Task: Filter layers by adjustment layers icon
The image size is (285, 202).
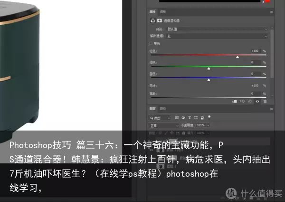Action: pyautogui.click(x=183, y=118)
